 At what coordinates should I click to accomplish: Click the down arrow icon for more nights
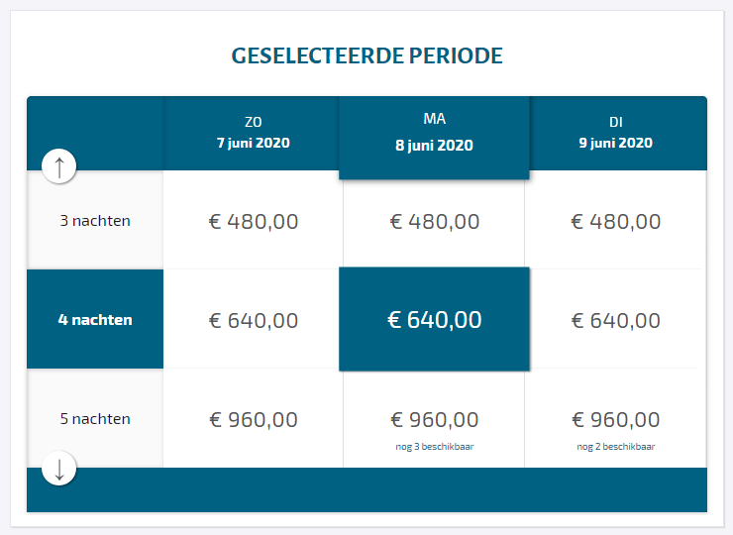(58, 468)
